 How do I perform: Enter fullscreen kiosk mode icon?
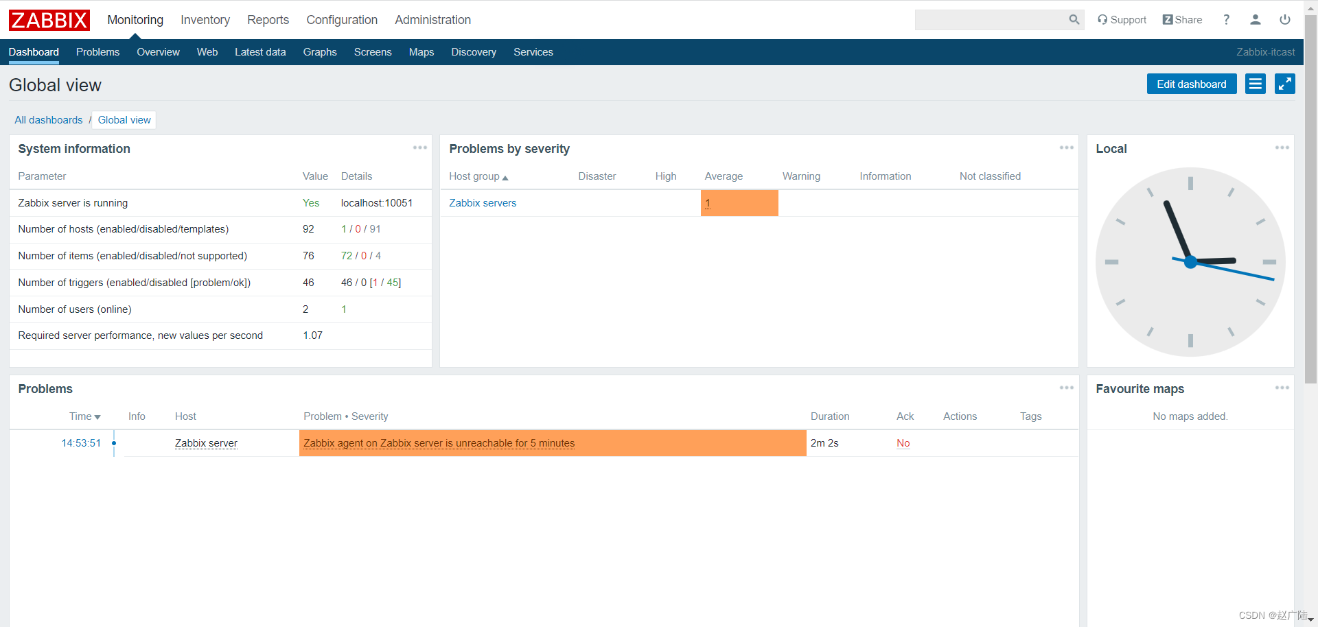click(x=1285, y=84)
